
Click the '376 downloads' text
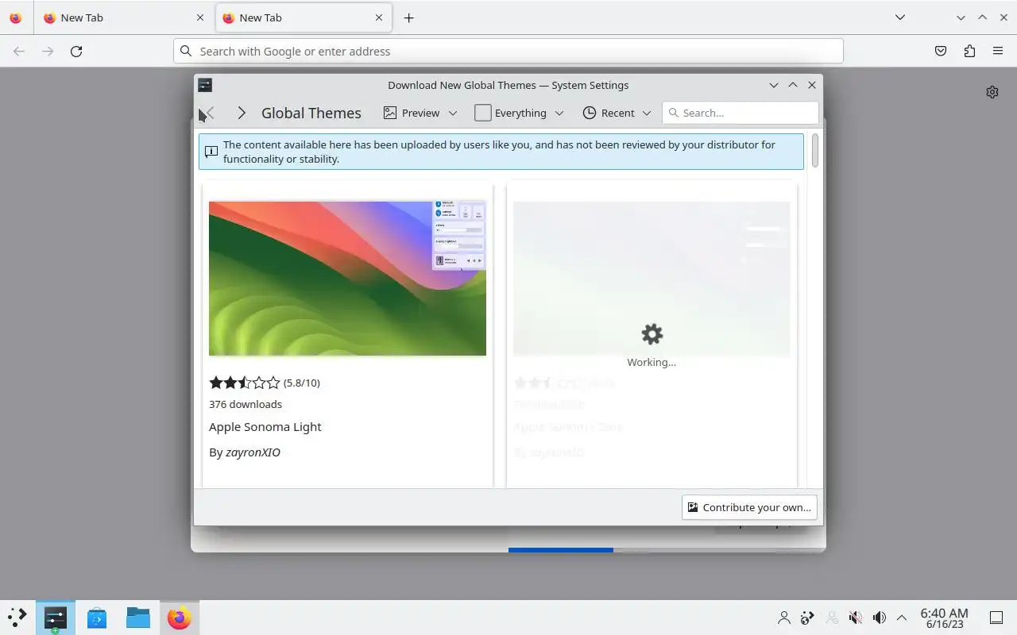pyautogui.click(x=246, y=404)
